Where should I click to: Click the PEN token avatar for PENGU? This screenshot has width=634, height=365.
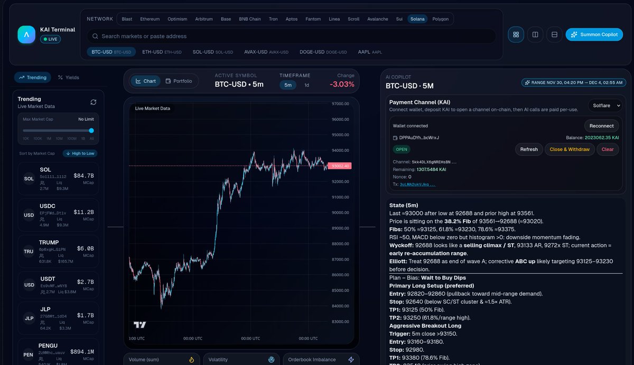pos(29,355)
